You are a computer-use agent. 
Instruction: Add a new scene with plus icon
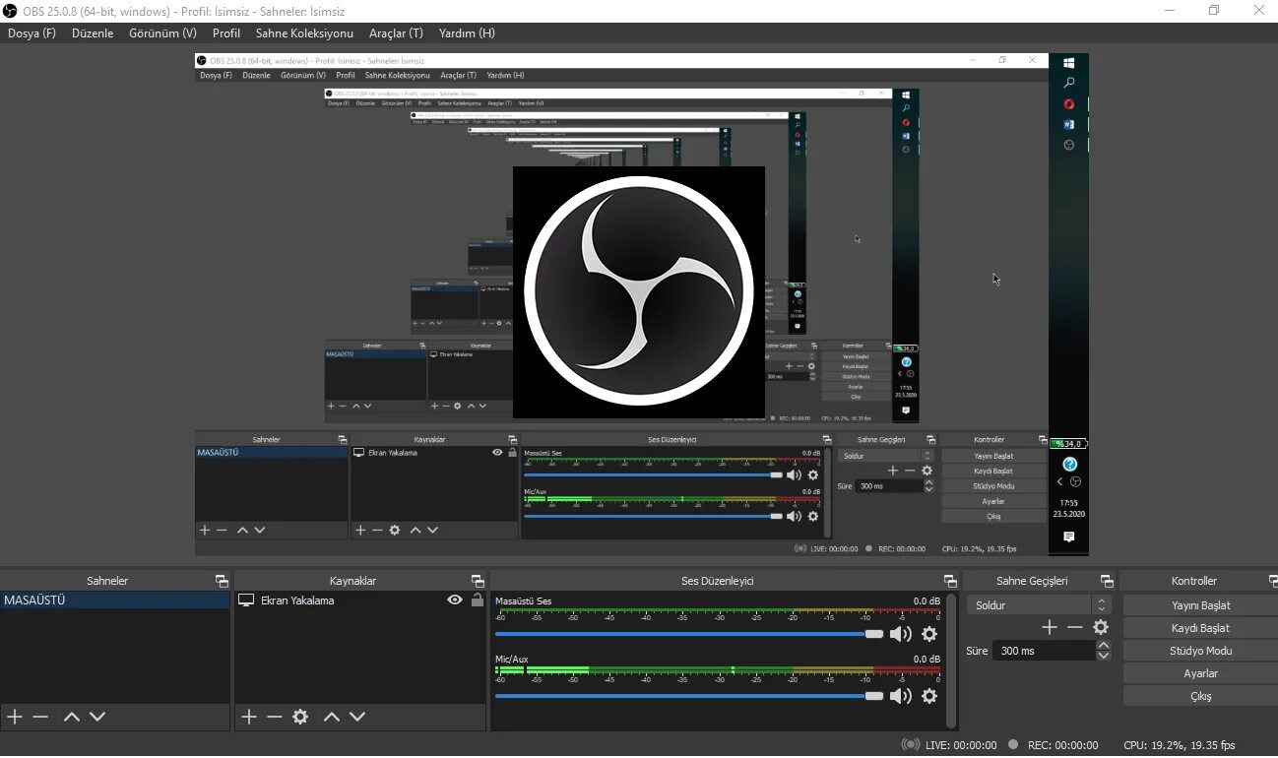(x=15, y=717)
